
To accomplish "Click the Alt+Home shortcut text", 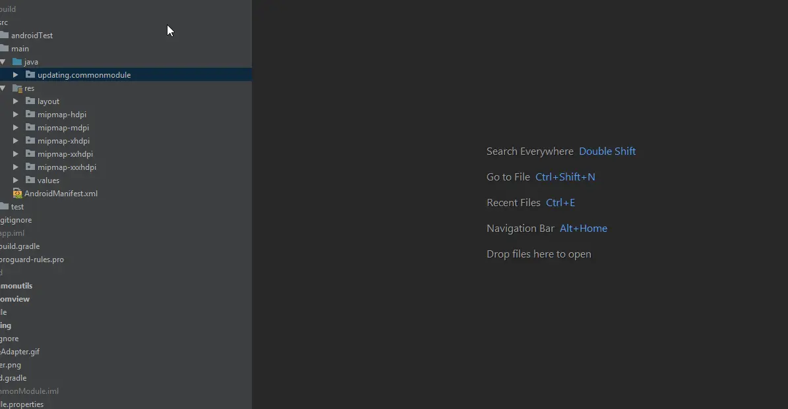I will coord(584,229).
